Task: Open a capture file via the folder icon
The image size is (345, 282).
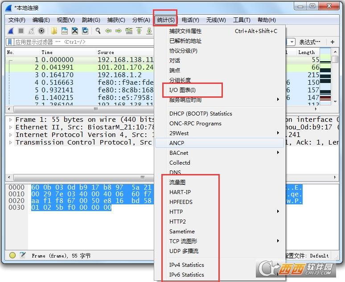Action: tap(54, 31)
